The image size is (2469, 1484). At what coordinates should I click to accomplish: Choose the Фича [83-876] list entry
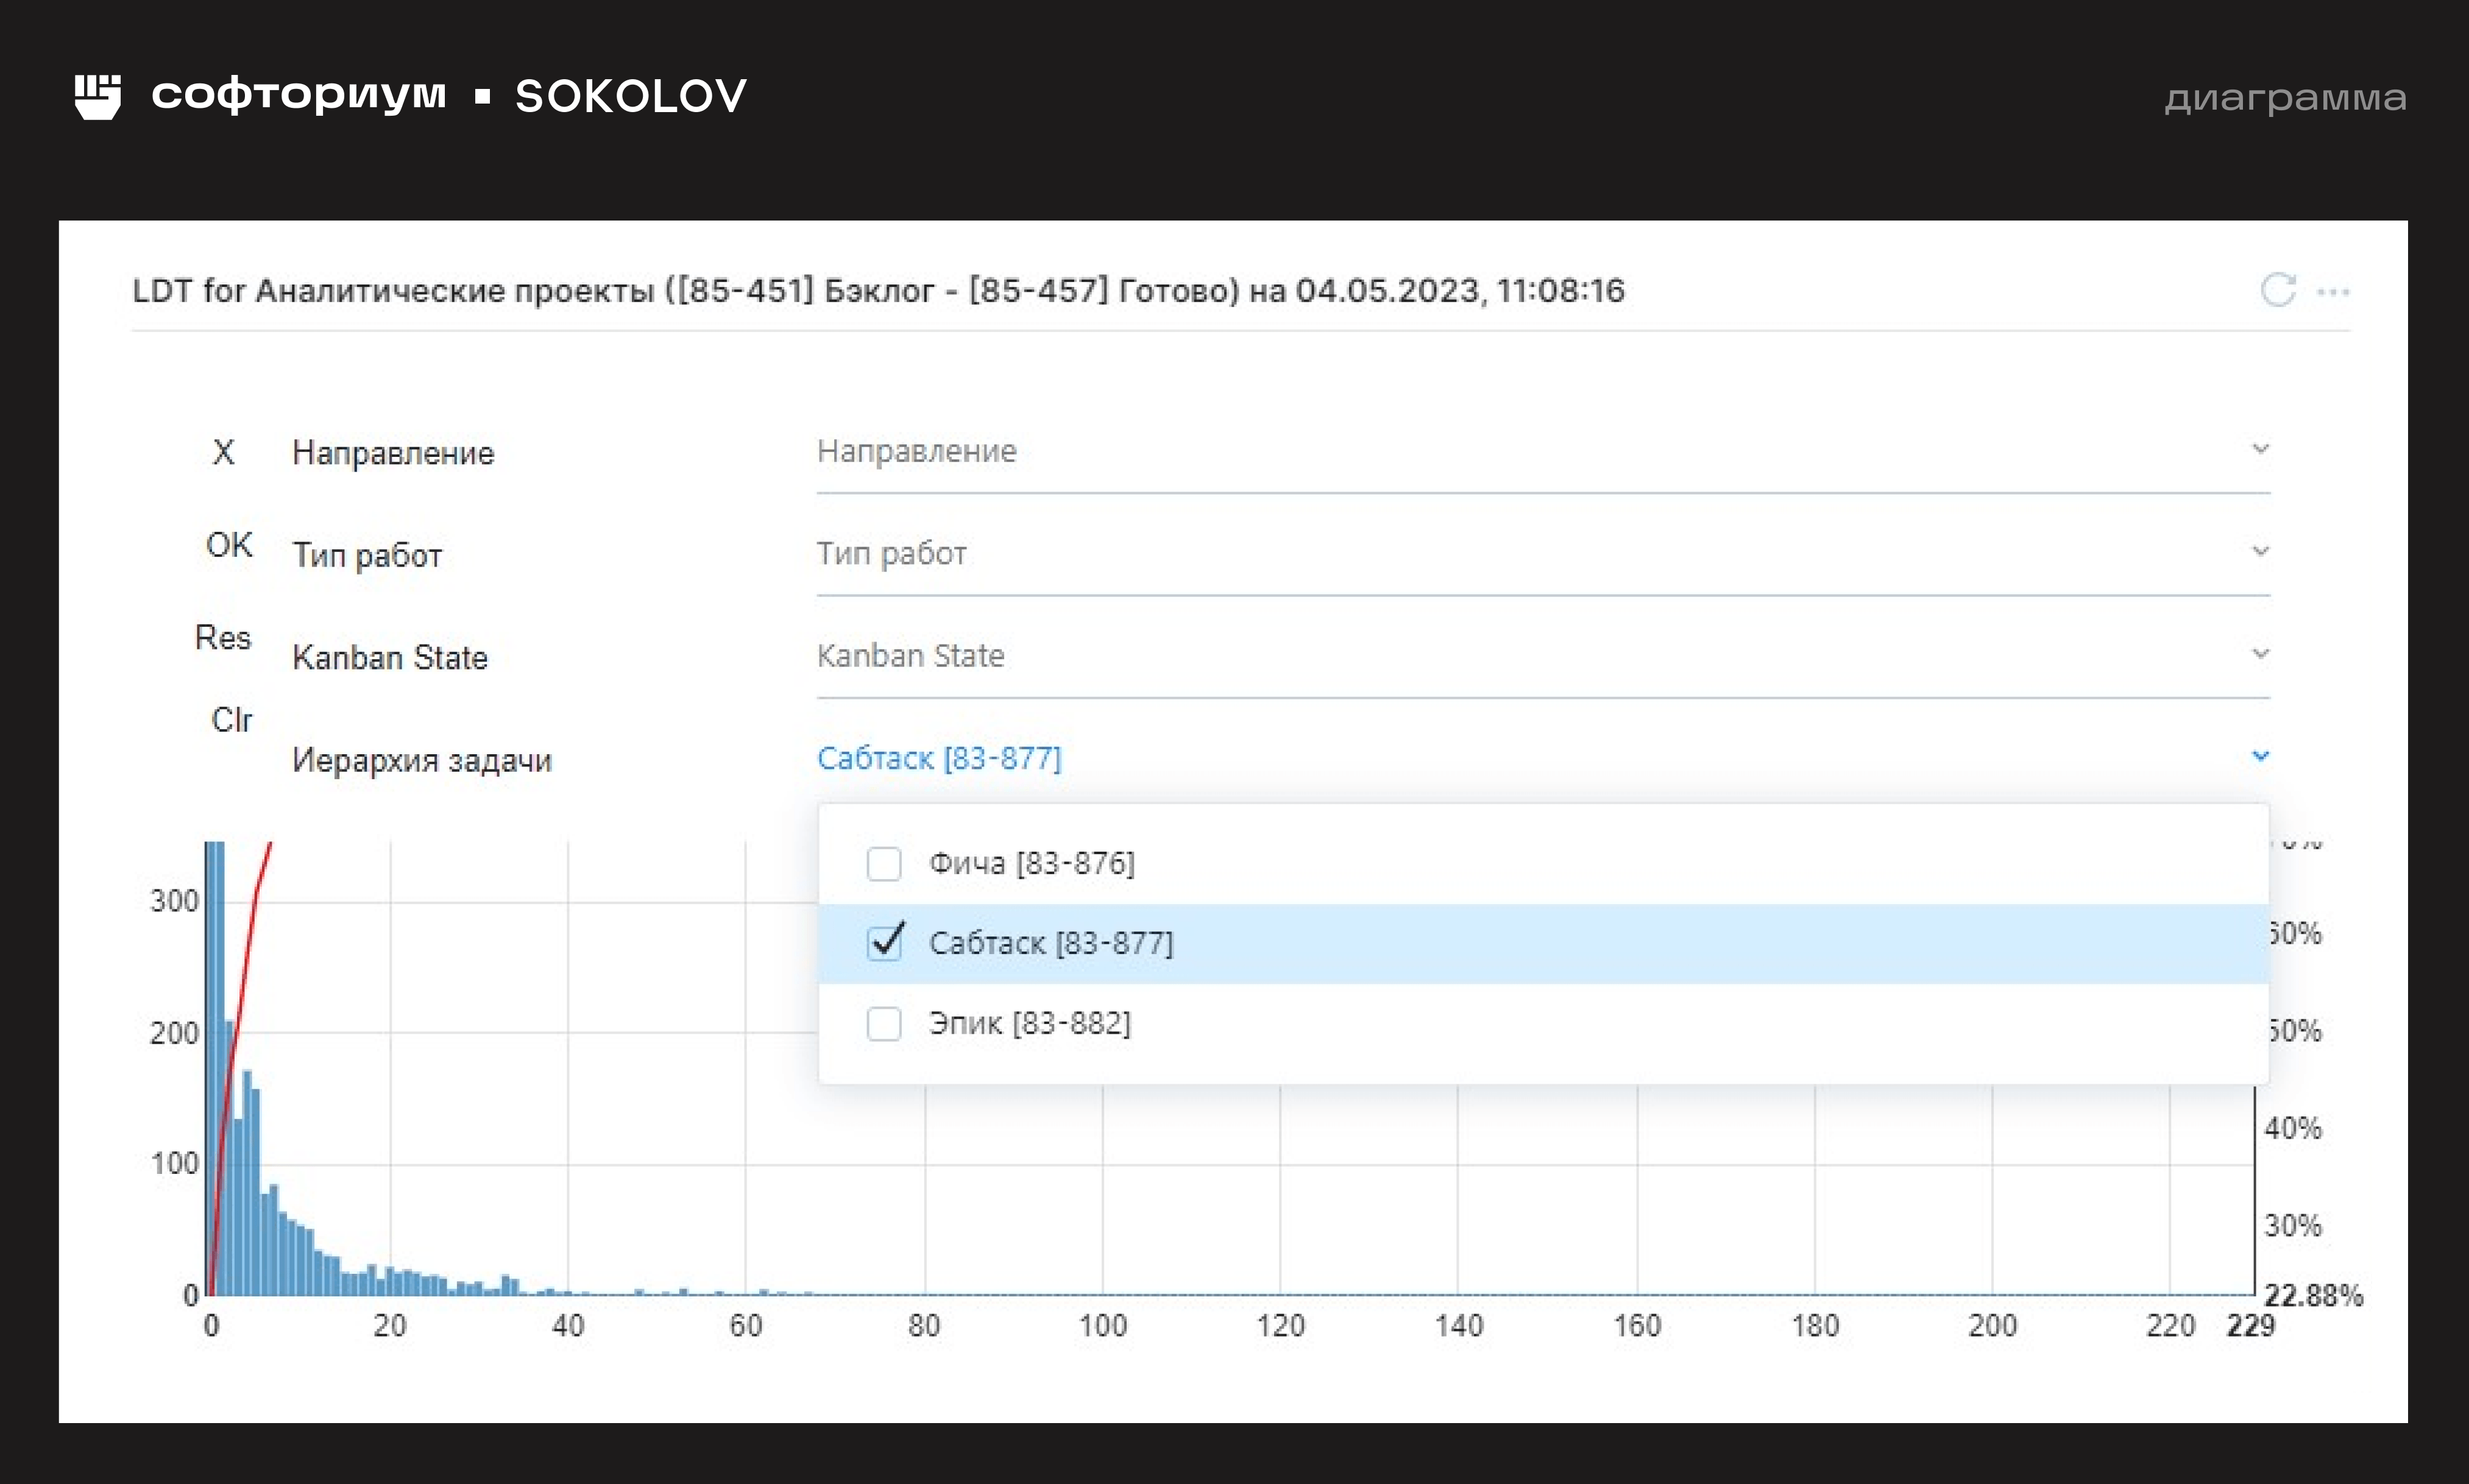click(x=1031, y=863)
